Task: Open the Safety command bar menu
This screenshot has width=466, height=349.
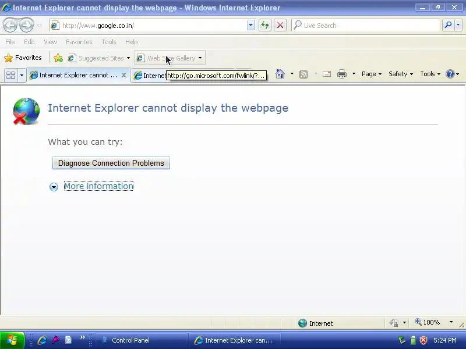Action: coord(401,74)
